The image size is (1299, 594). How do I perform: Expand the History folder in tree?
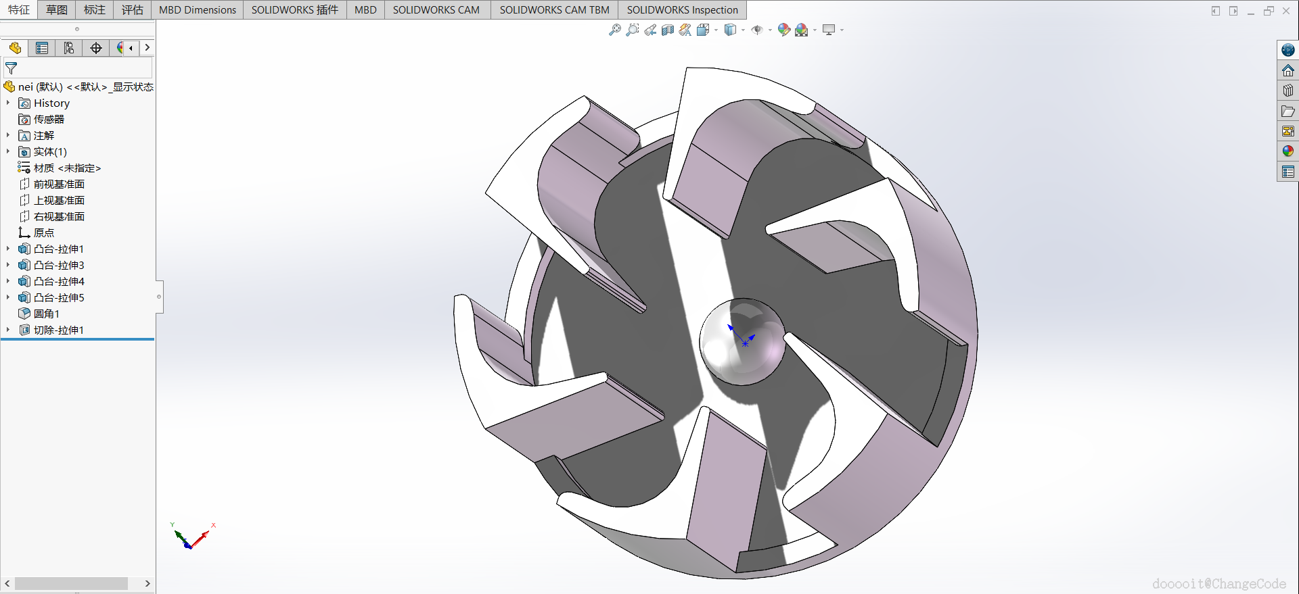8,103
